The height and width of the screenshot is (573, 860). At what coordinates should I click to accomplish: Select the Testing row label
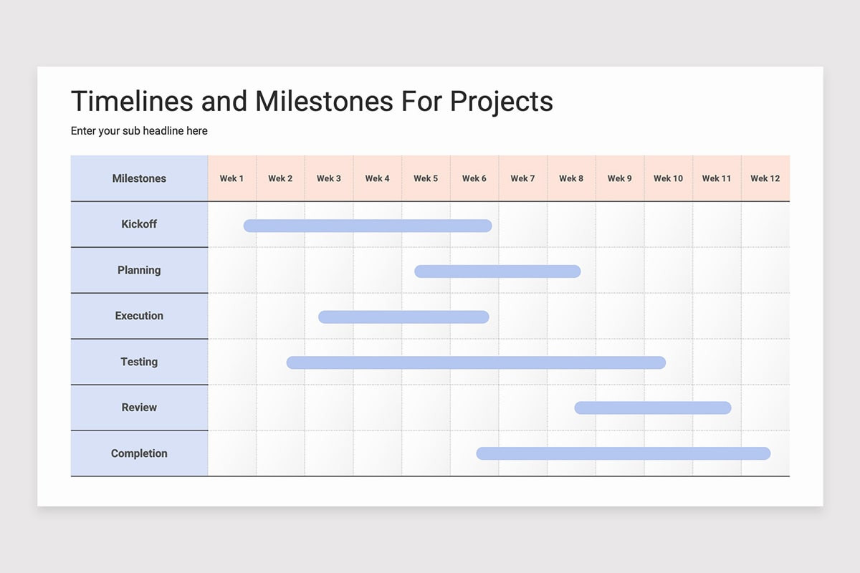click(x=139, y=362)
